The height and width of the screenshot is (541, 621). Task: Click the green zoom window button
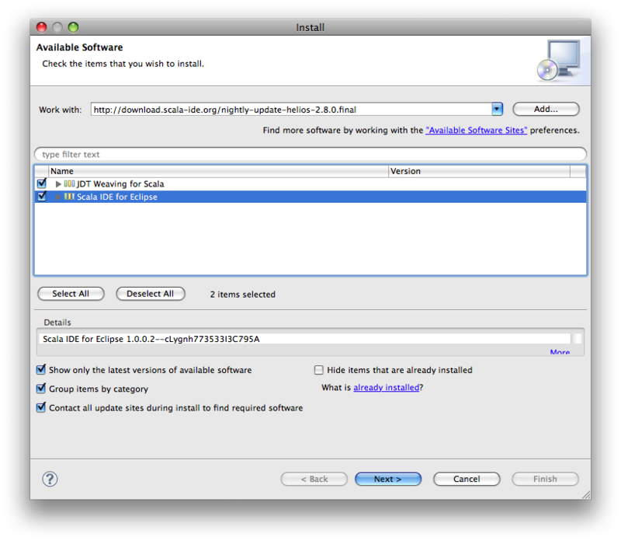[x=73, y=27]
